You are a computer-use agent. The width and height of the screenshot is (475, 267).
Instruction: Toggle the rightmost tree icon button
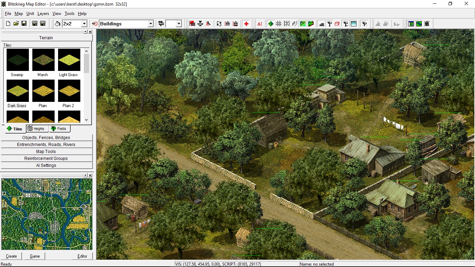pyautogui.click(x=364, y=24)
